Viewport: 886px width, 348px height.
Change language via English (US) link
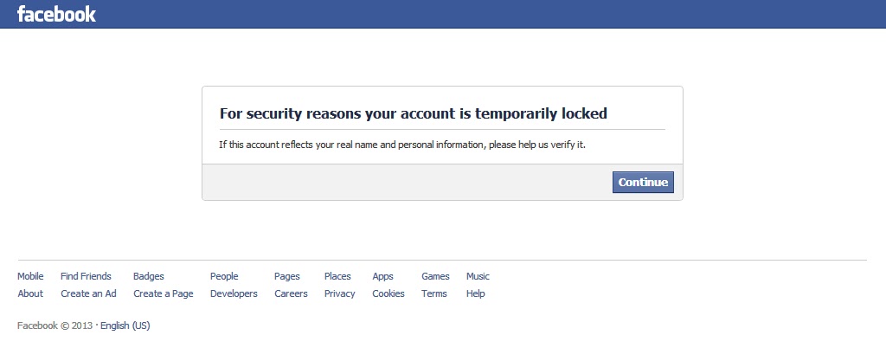click(x=125, y=325)
